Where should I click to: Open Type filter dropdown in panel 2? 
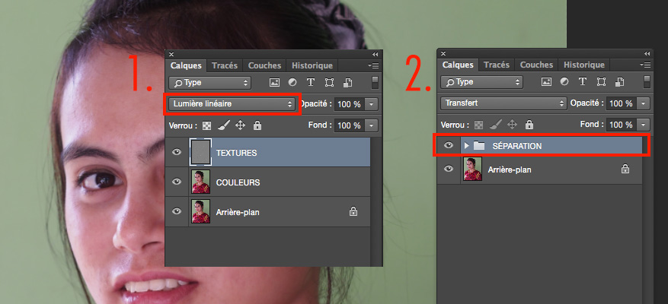[482, 81]
